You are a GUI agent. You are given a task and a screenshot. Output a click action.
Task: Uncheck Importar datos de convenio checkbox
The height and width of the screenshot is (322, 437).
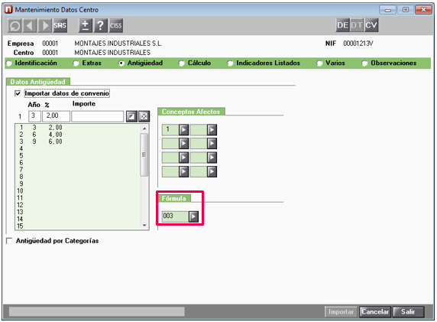[x=18, y=93]
